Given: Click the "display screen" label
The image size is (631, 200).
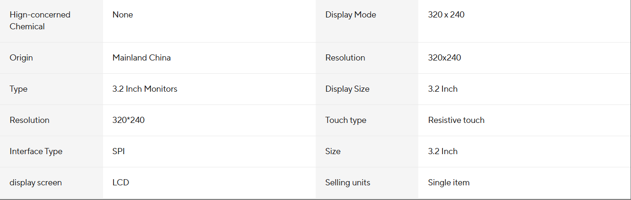Looking at the screenshot, I should coord(35,183).
